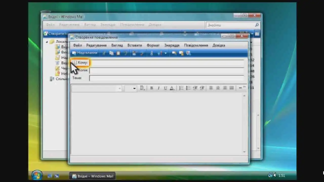Open Довідка menu in Windows Mail window
Image resolution: width=324 pixels, height=182 pixels.
pos(155,25)
